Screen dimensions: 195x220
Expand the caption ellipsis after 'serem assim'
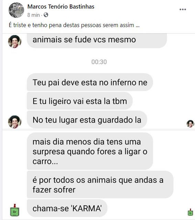pyautogui.click(x=138, y=26)
